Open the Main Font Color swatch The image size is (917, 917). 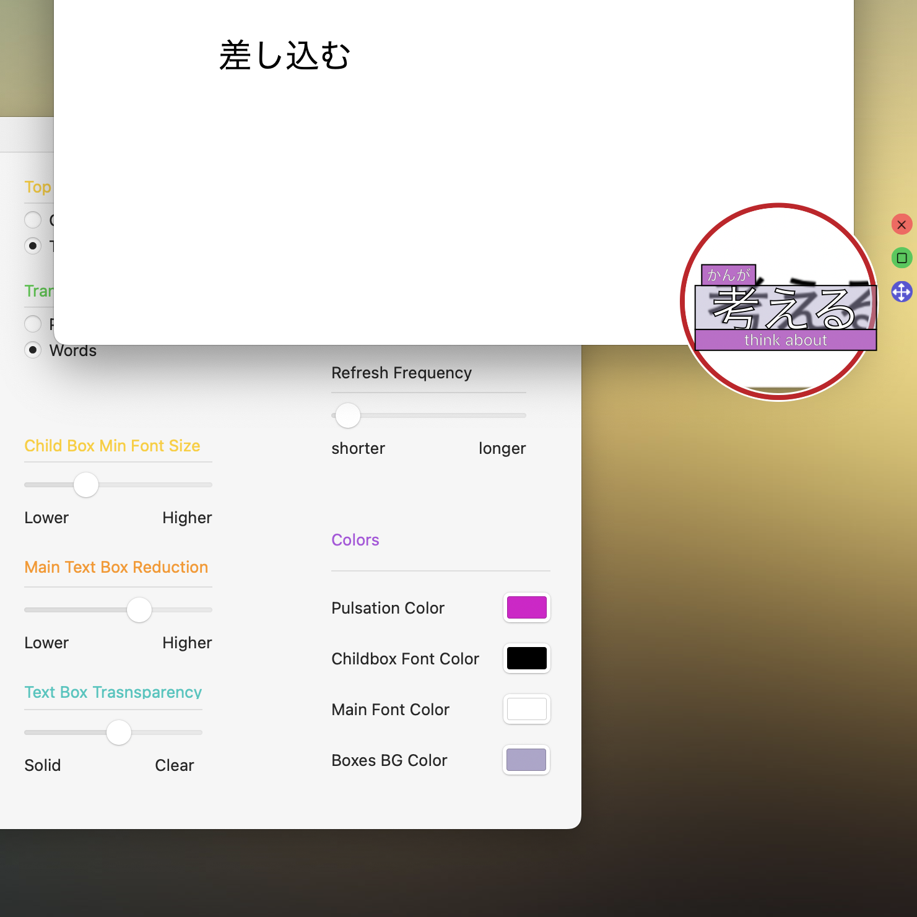pos(526,709)
